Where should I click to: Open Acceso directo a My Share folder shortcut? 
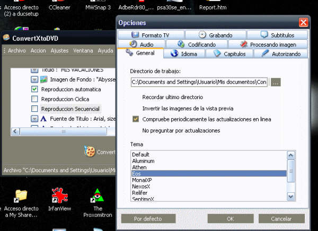pos(21,196)
